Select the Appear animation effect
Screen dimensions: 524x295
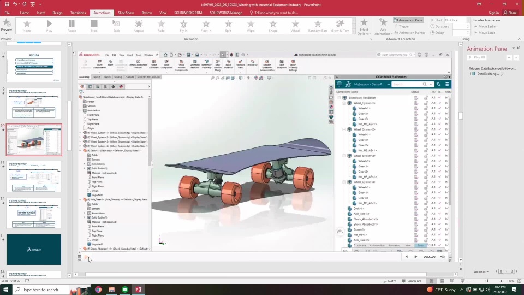coord(139,26)
